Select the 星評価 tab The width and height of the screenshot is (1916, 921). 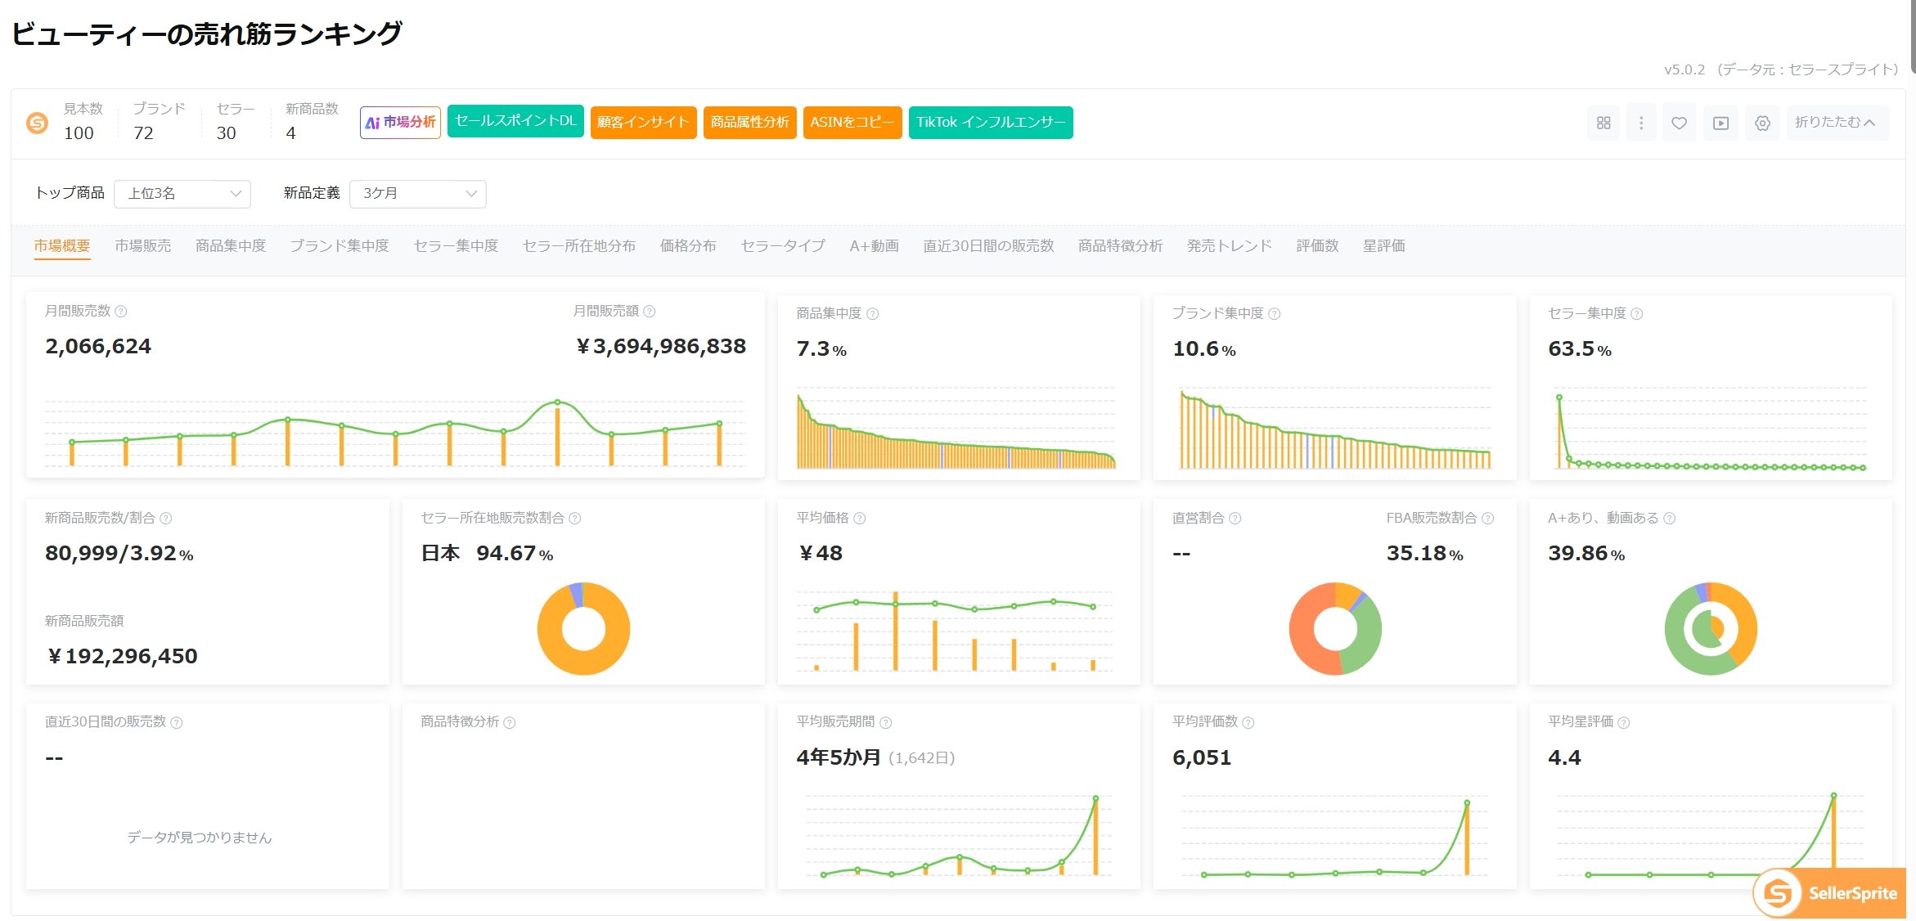[x=1384, y=246]
